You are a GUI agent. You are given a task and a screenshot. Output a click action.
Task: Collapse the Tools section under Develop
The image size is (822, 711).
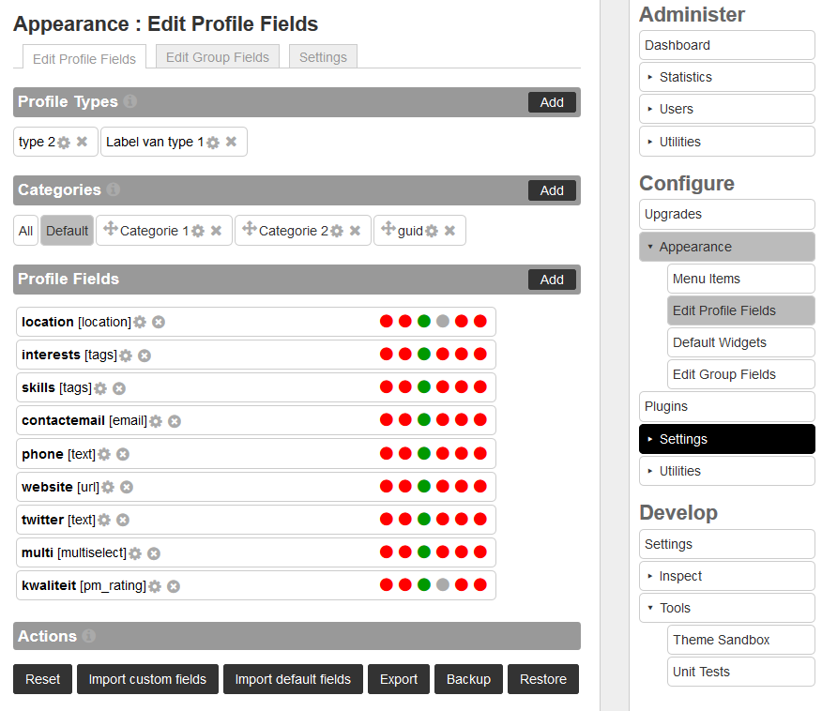tap(726, 608)
